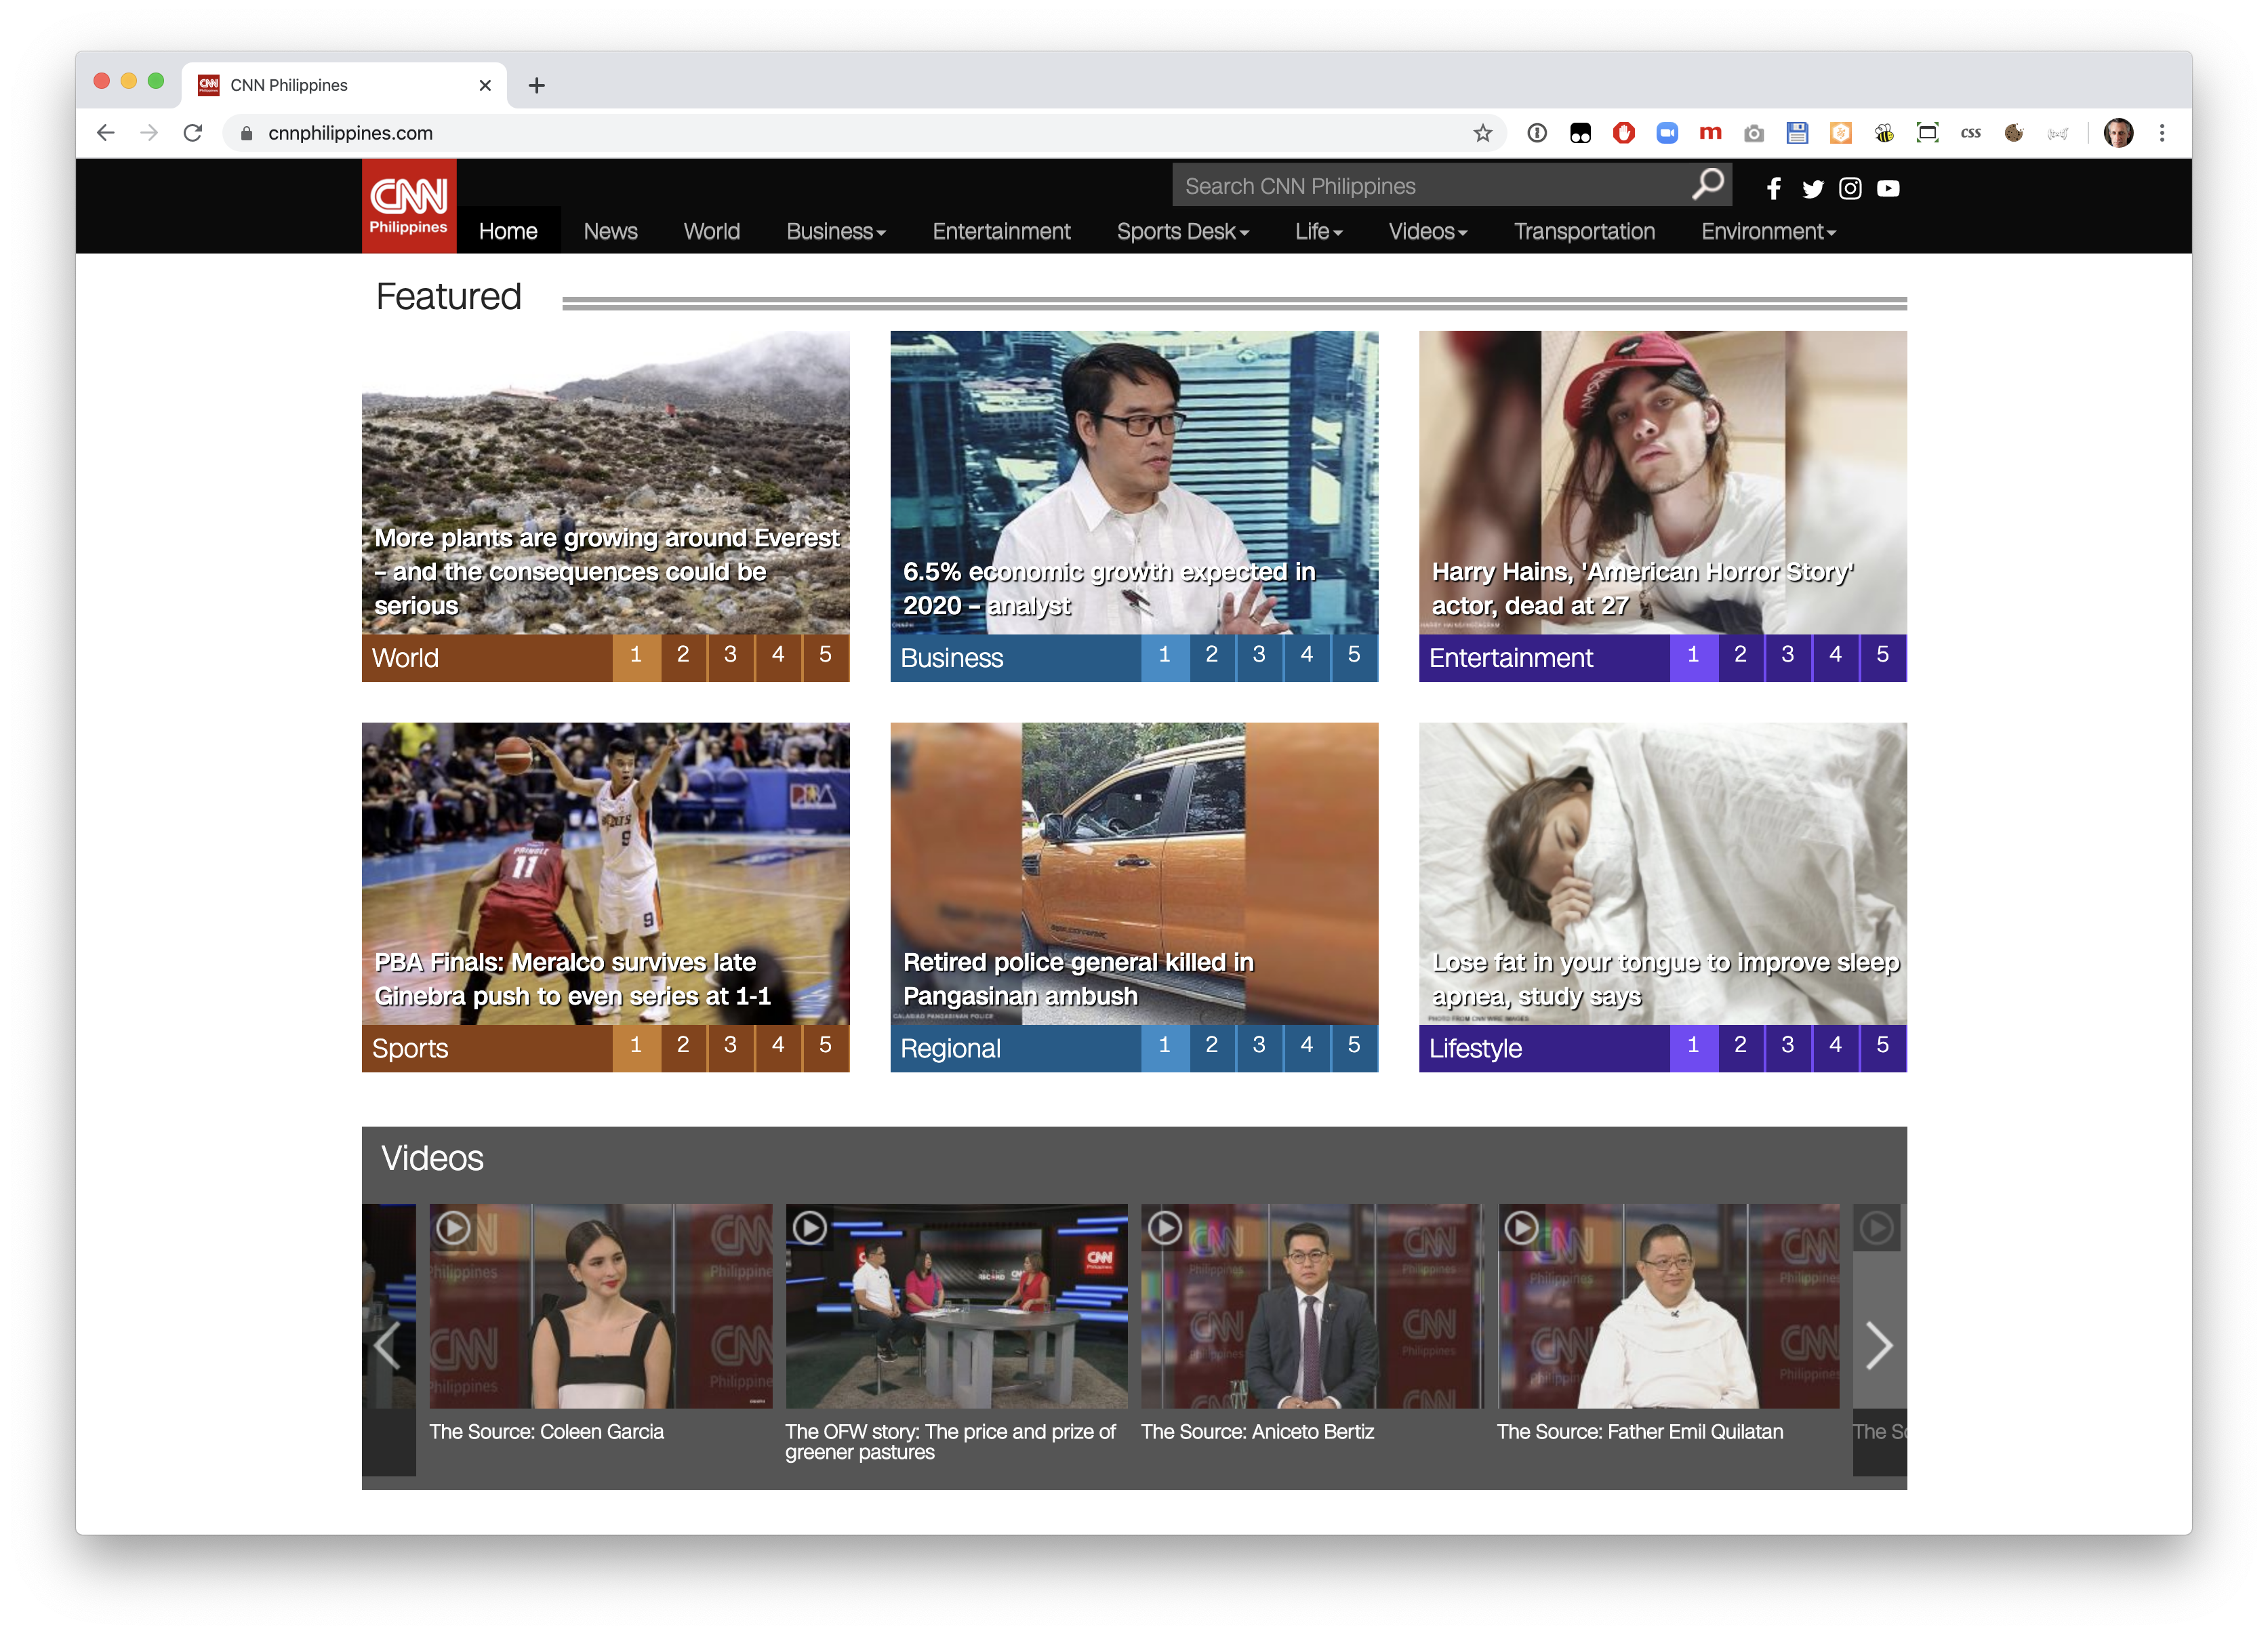The height and width of the screenshot is (1635, 2268).
Task: Switch Business carousel to slide 2
Action: click(x=1211, y=655)
